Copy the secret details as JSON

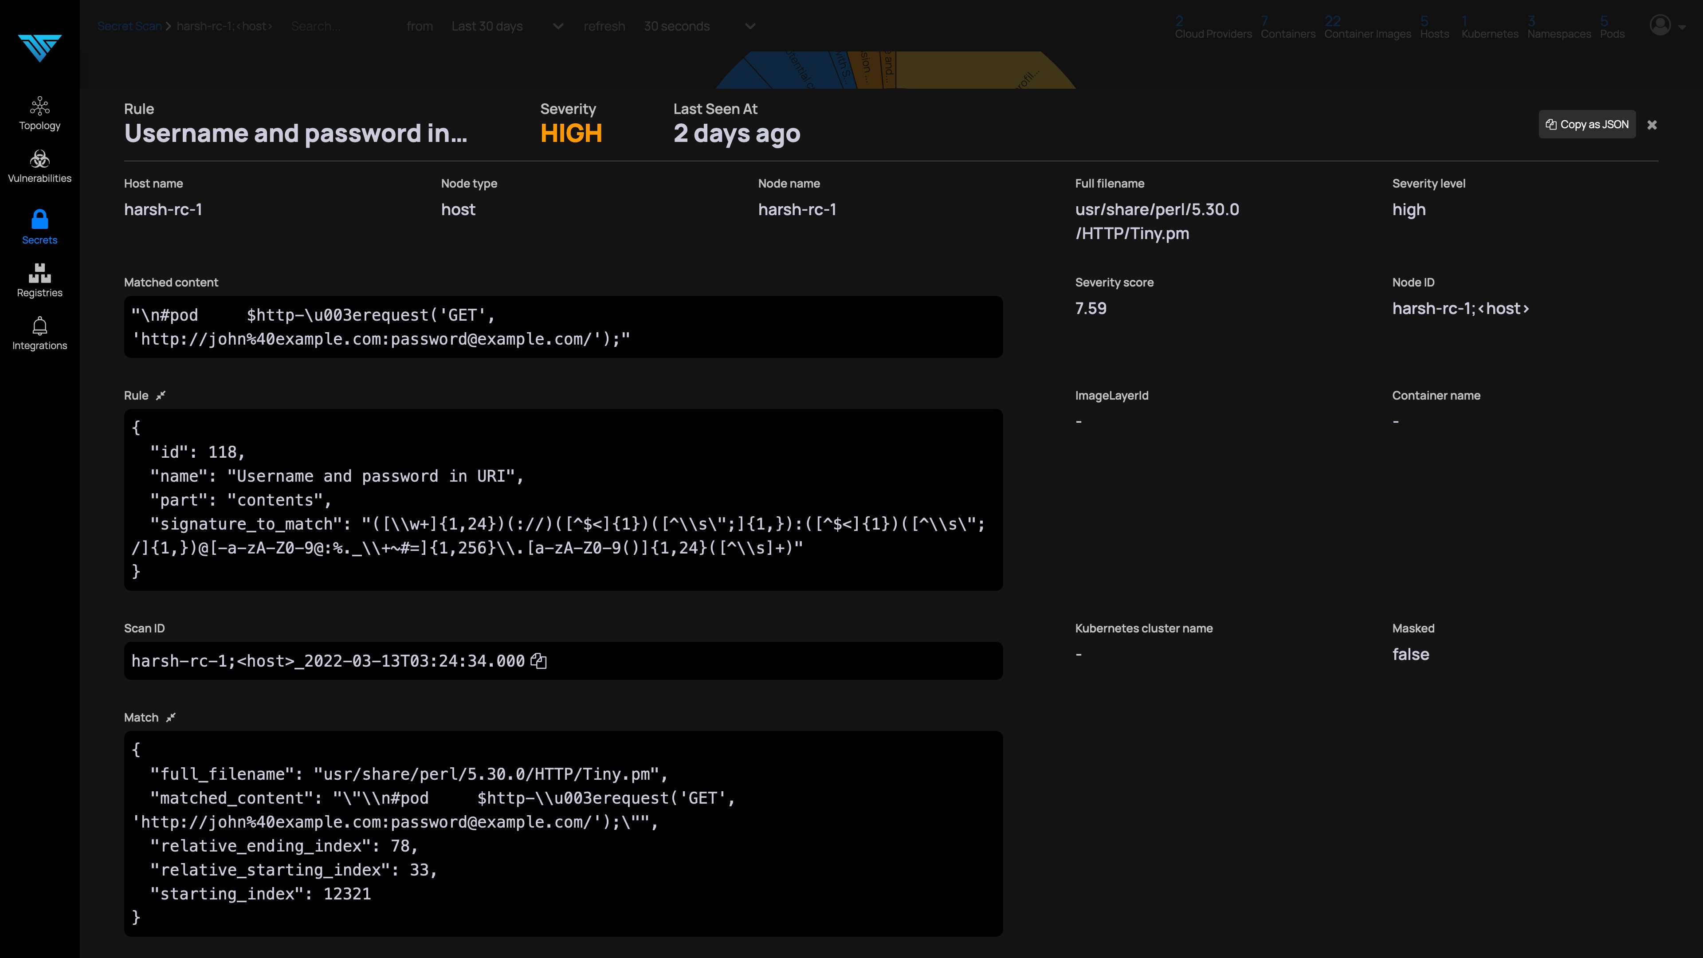pyautogui.click(x=1587, y=124)
